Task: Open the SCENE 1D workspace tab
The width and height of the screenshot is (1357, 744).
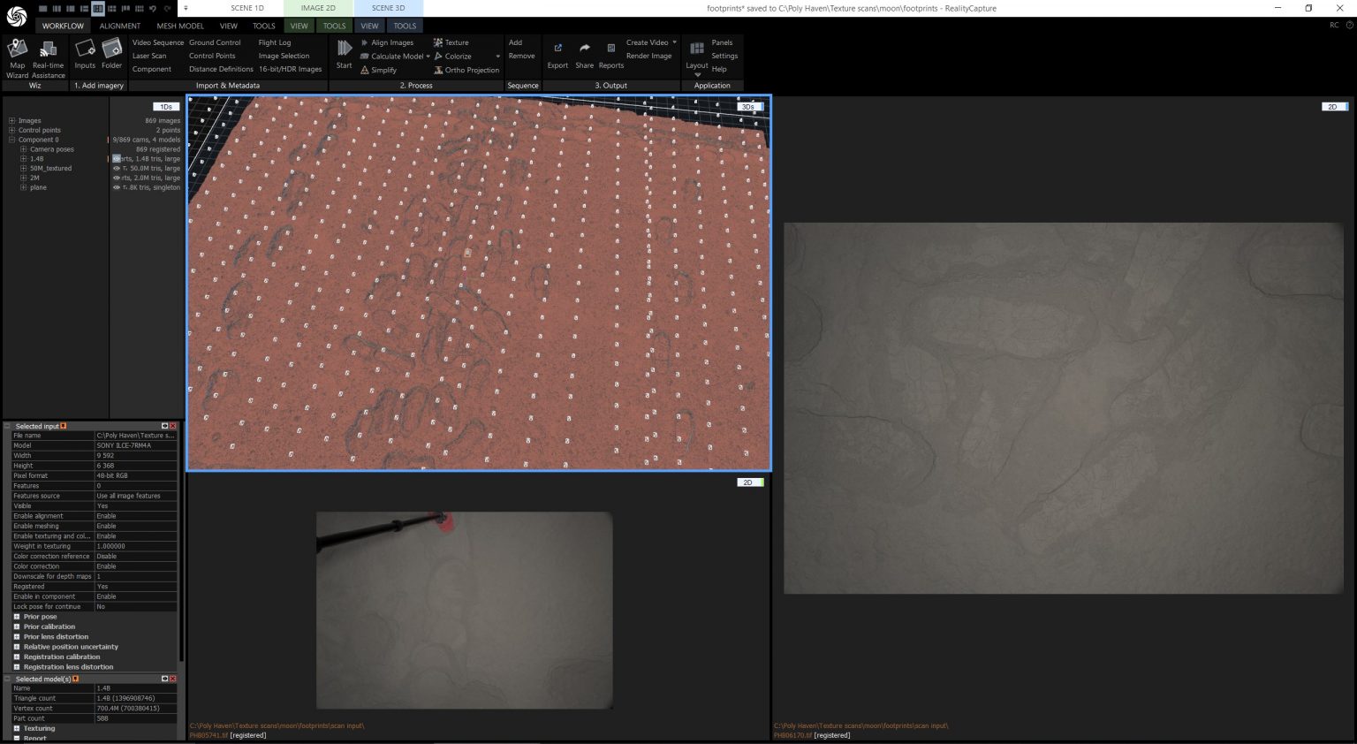Action: [246, 8]
